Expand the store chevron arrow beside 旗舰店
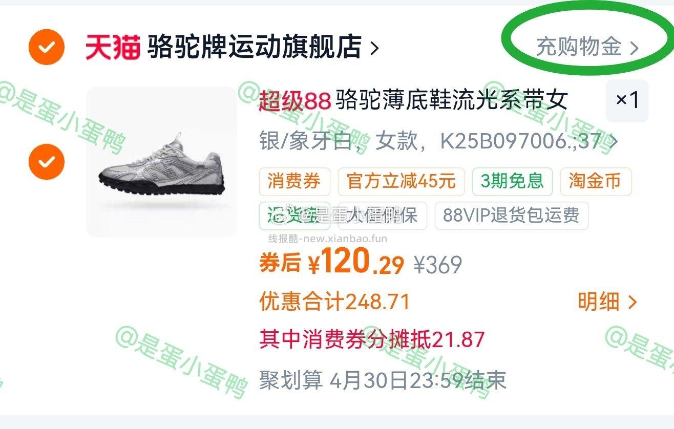Image resolution: width=674 pixels, height=429 pixels. (374, 48)
